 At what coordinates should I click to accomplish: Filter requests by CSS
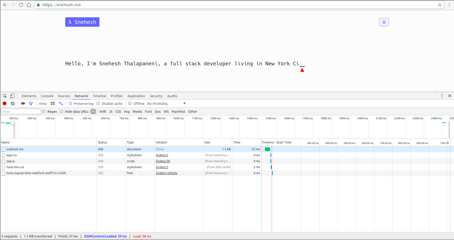[118, 112]
